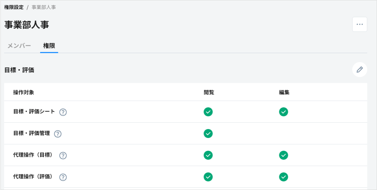Click the 閲覧 checkmark for 目標・評価シート

coord(208,112)
